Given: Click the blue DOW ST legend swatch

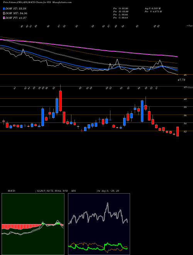Looking at the screenshot, I should coord(4,8).
